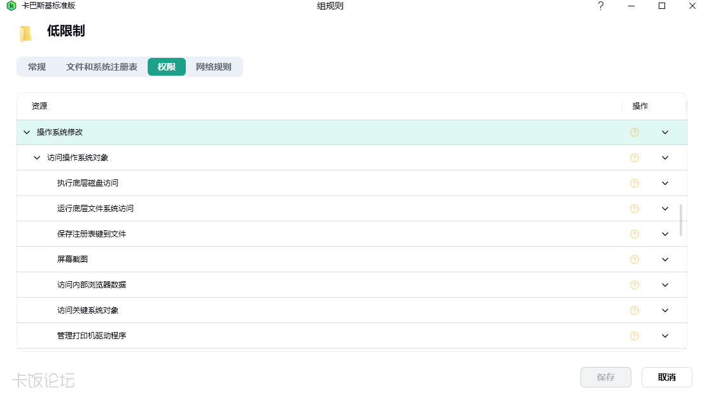702x395 pixels.
Task: Select the 执行底层磁盘访问 row text
Action: pyautogui.click(x=88, y=183)
